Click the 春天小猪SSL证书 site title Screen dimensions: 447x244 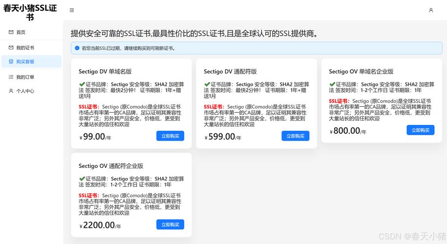30,12
